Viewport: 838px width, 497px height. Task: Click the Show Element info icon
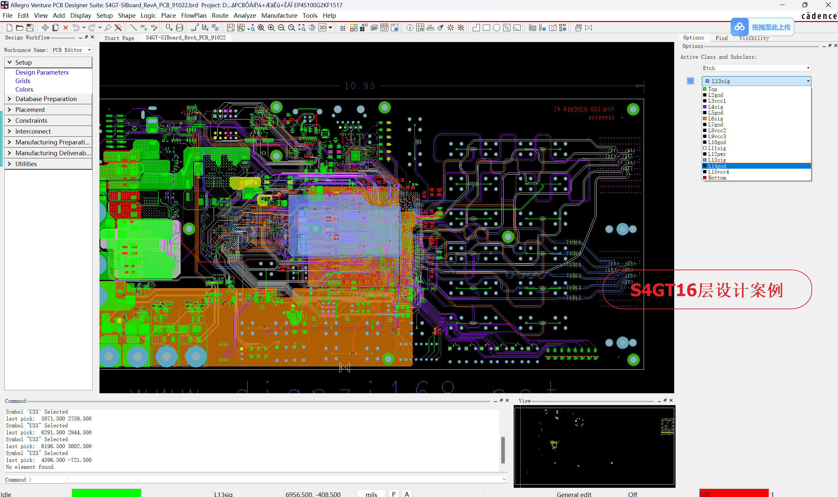click(410, 28)
